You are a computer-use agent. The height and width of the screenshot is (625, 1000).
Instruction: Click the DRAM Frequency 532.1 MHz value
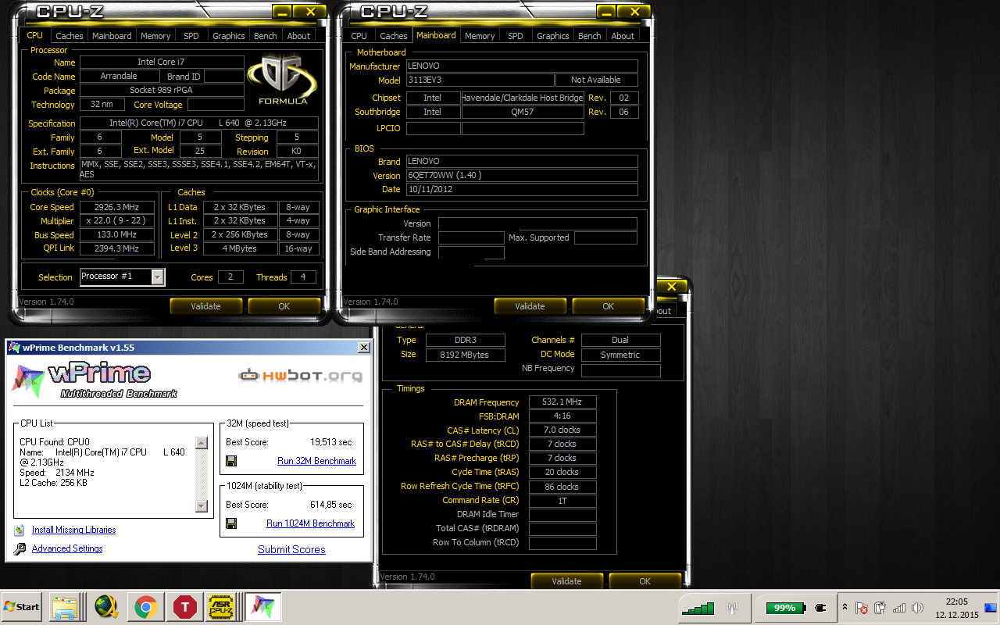(562, 402)
